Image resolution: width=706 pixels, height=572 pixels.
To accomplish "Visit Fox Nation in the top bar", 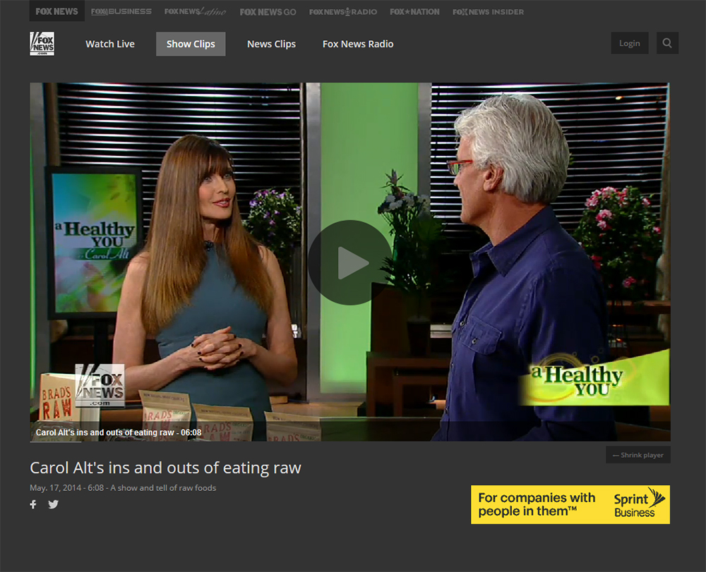I will [414, 11].
